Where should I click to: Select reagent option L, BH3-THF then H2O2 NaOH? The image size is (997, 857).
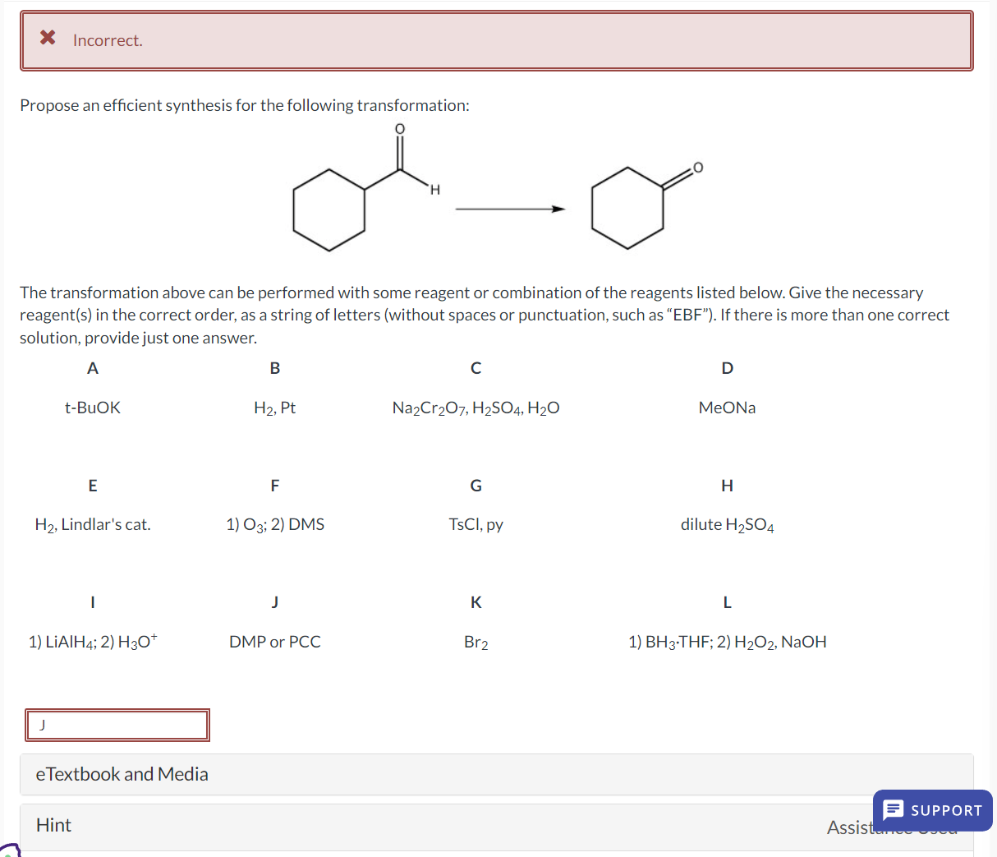point(727,642)
